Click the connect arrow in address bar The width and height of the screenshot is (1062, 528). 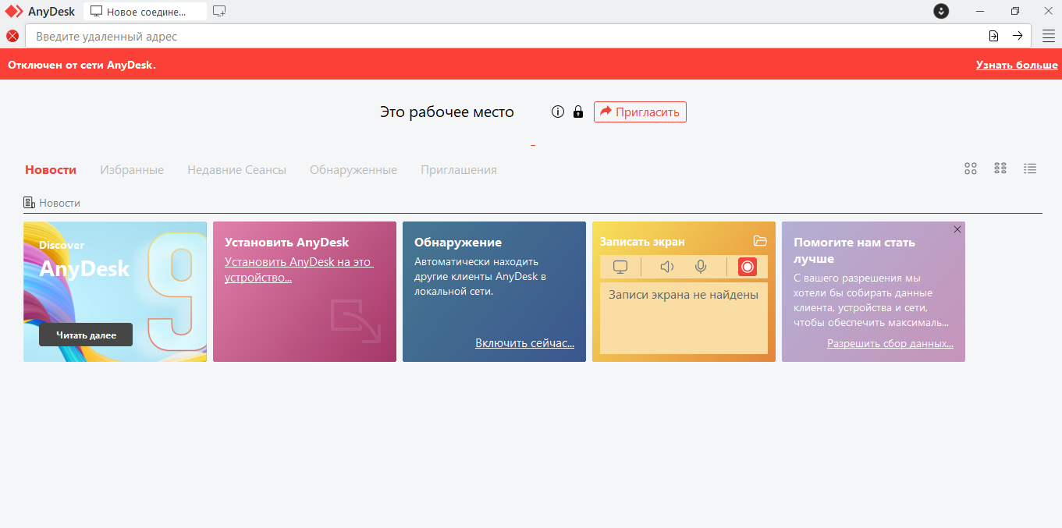pos(1018,36)
